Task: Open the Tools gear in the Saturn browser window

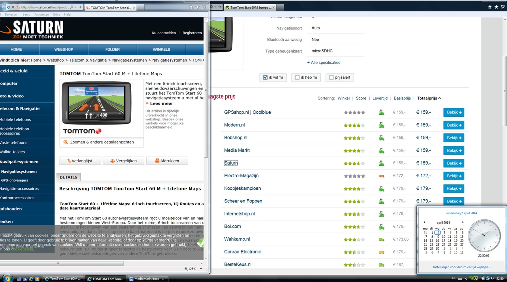Action: coord(204,7)
